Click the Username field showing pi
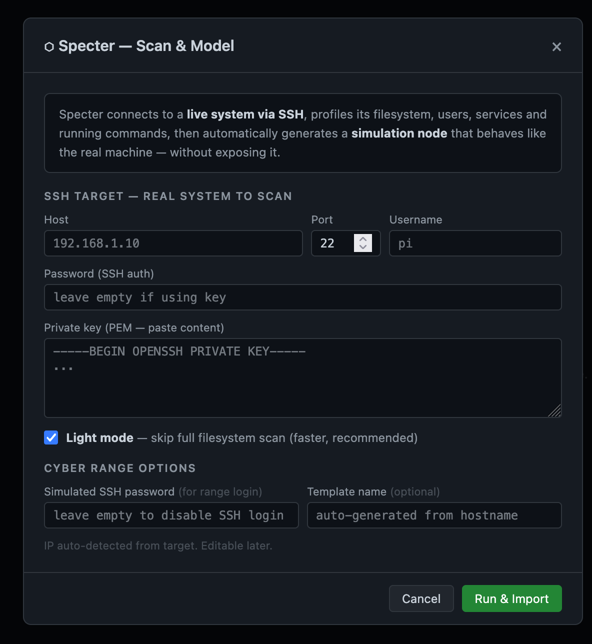The height and width of the screenshot is (644, 592). click(474, 243)
